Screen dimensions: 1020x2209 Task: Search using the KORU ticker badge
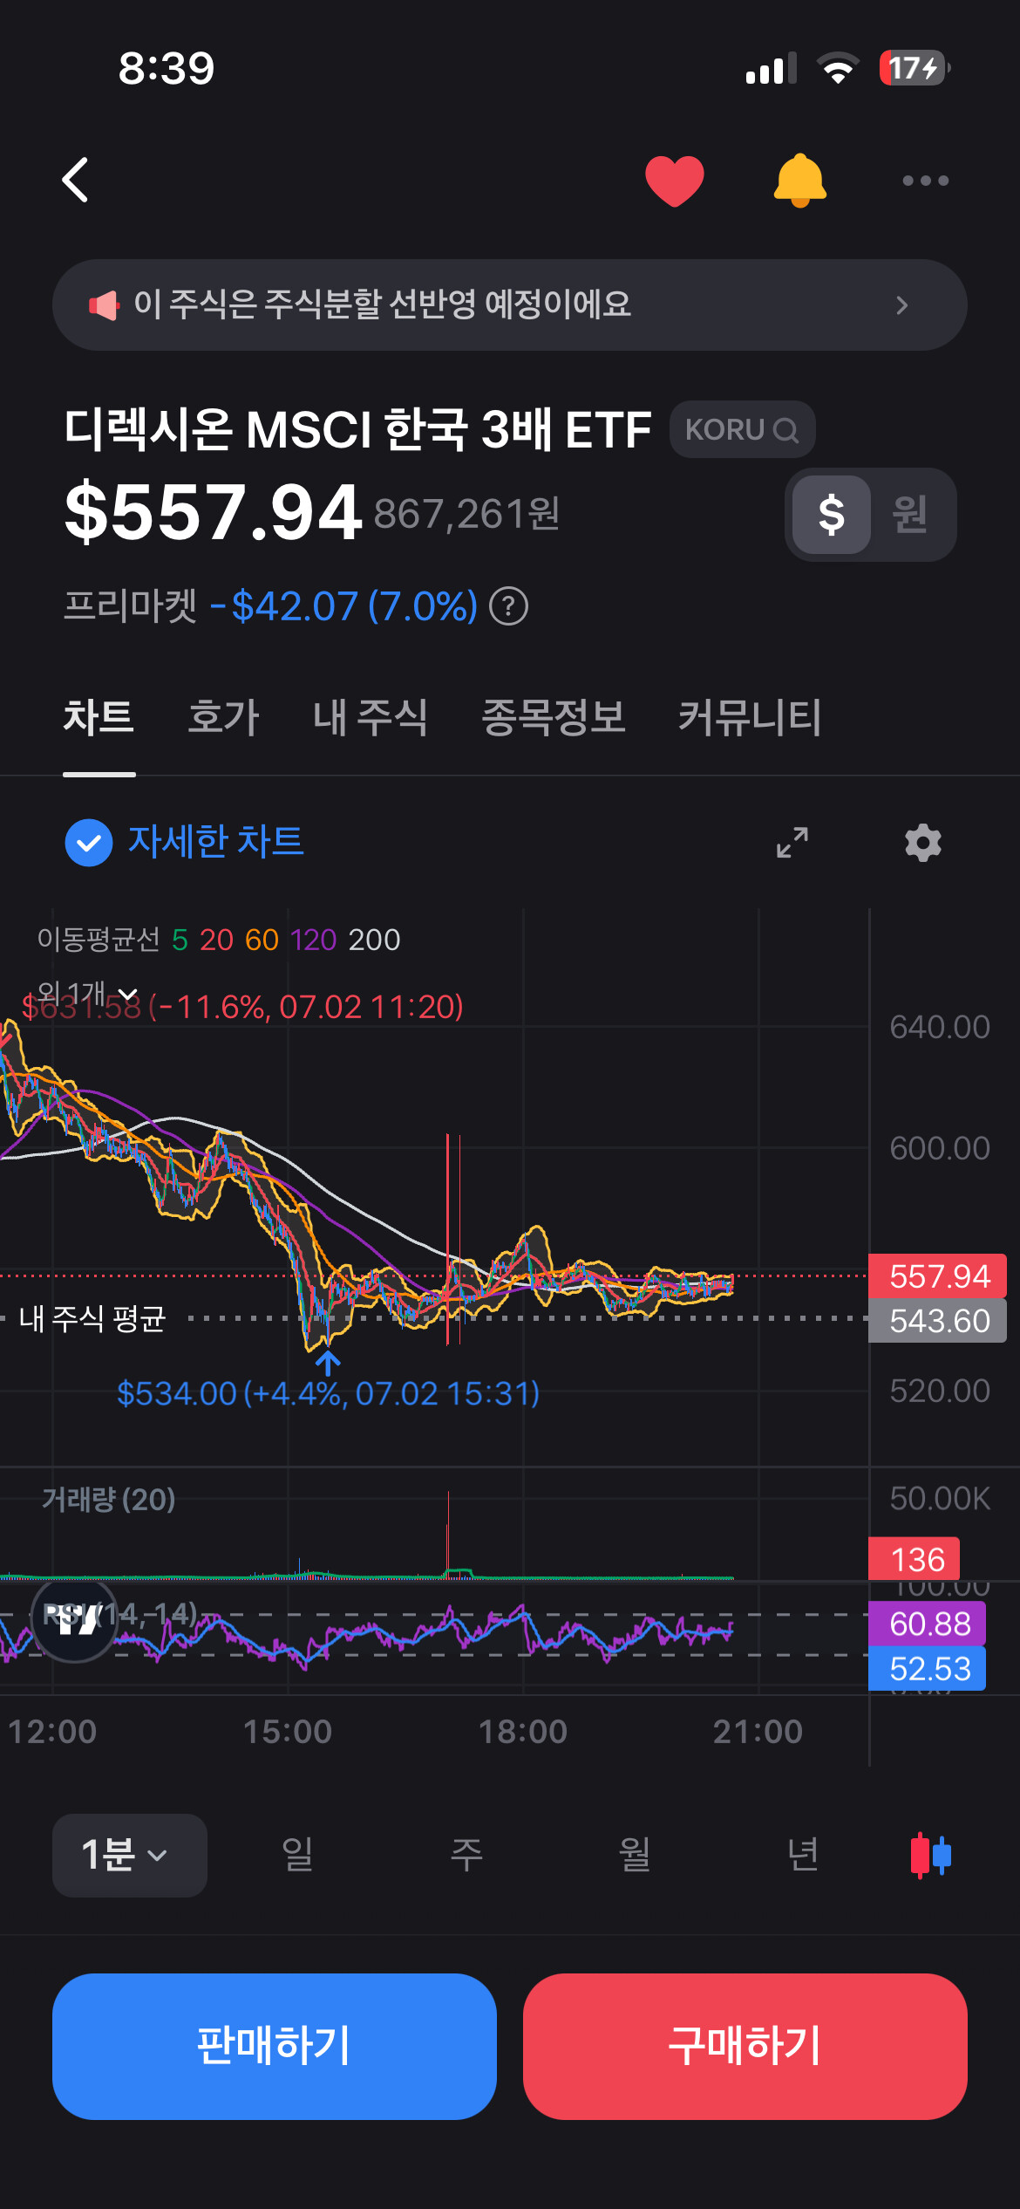[742, 429]
